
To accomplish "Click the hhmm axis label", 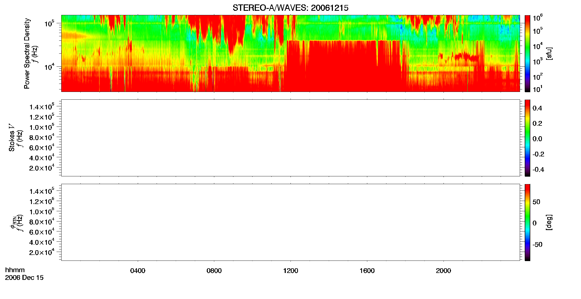I will [15, 270].
